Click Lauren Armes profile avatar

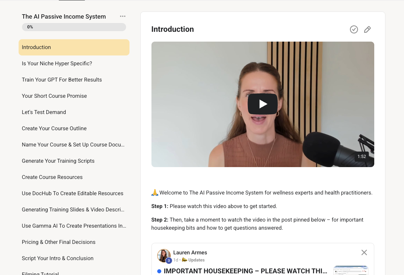coord(164,255)
